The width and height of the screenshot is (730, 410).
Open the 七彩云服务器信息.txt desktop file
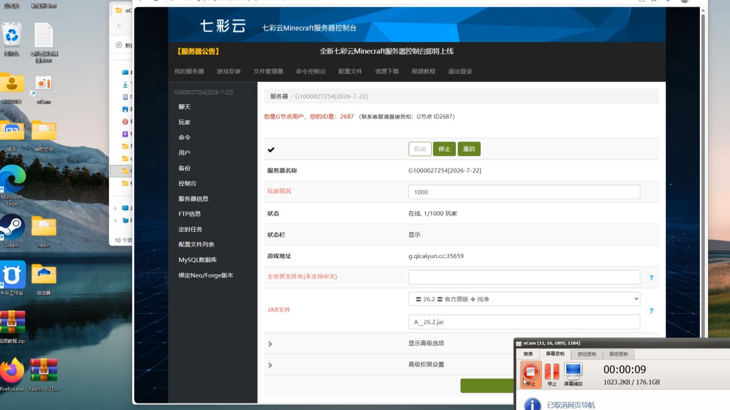click(x=44, y=42)
